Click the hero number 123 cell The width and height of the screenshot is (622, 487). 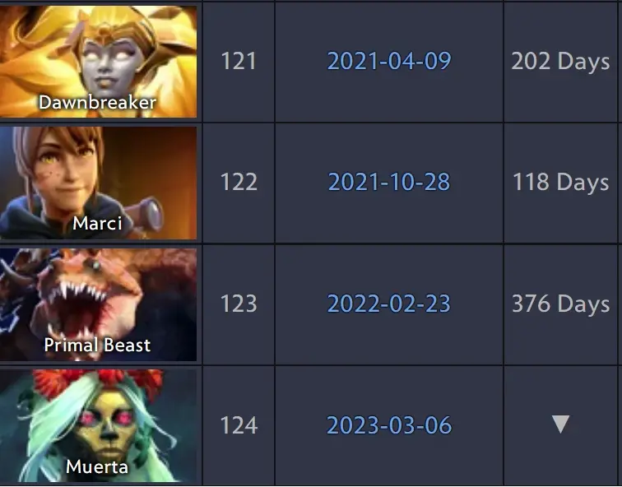tap(239, 304)
